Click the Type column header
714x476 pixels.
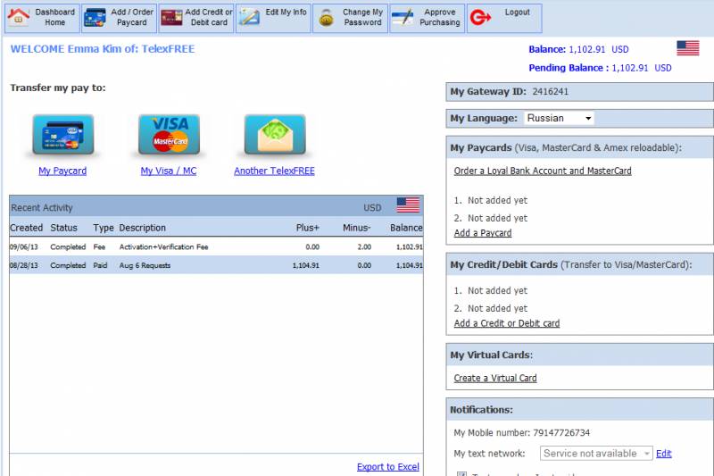pyautogui.click(x=104, y=228)
